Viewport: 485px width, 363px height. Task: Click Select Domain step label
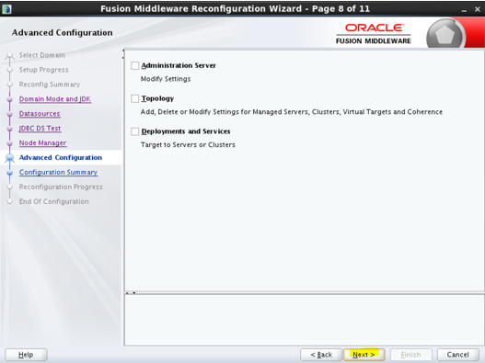coord(42,55)
